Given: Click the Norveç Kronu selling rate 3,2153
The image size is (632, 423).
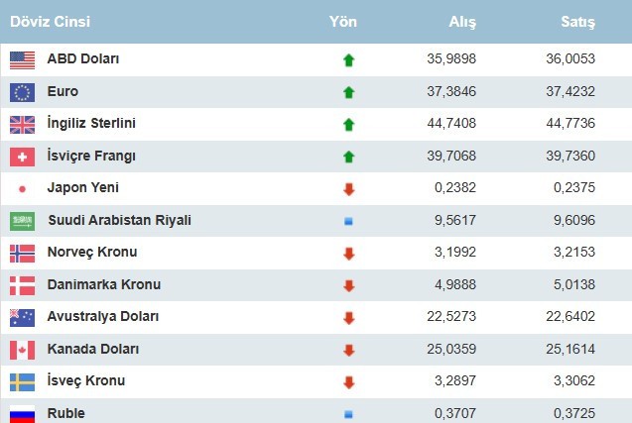Looking at the screenshot, I should 573,252.
